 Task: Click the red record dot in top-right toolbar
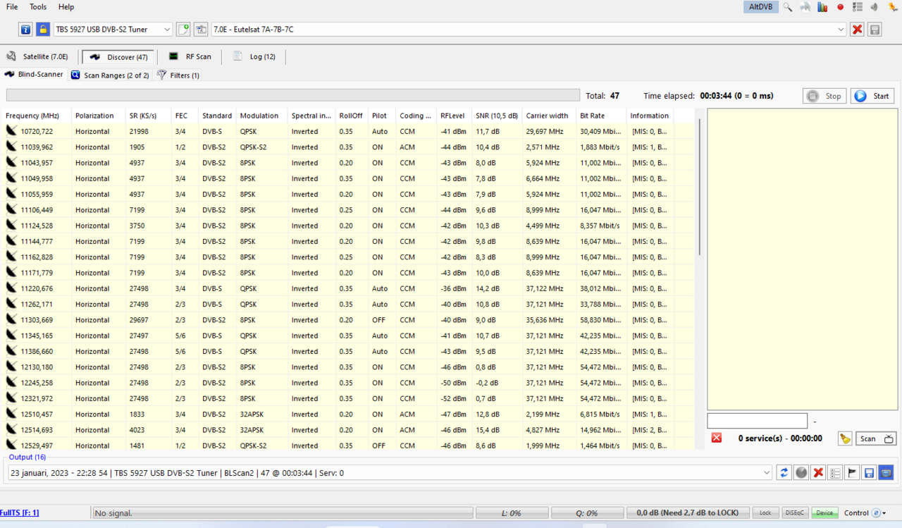click(x=840, y=7)
